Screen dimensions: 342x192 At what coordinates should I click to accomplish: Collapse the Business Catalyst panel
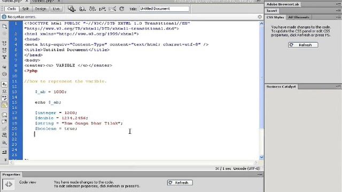(x=281, y=86)
